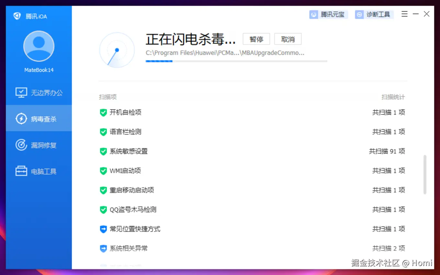The image size is (440, 275).
Task: Click the scan progress bar
Action: [236, 61]
